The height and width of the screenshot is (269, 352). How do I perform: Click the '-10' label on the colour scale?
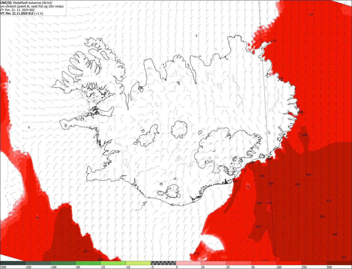click(128, 267)
